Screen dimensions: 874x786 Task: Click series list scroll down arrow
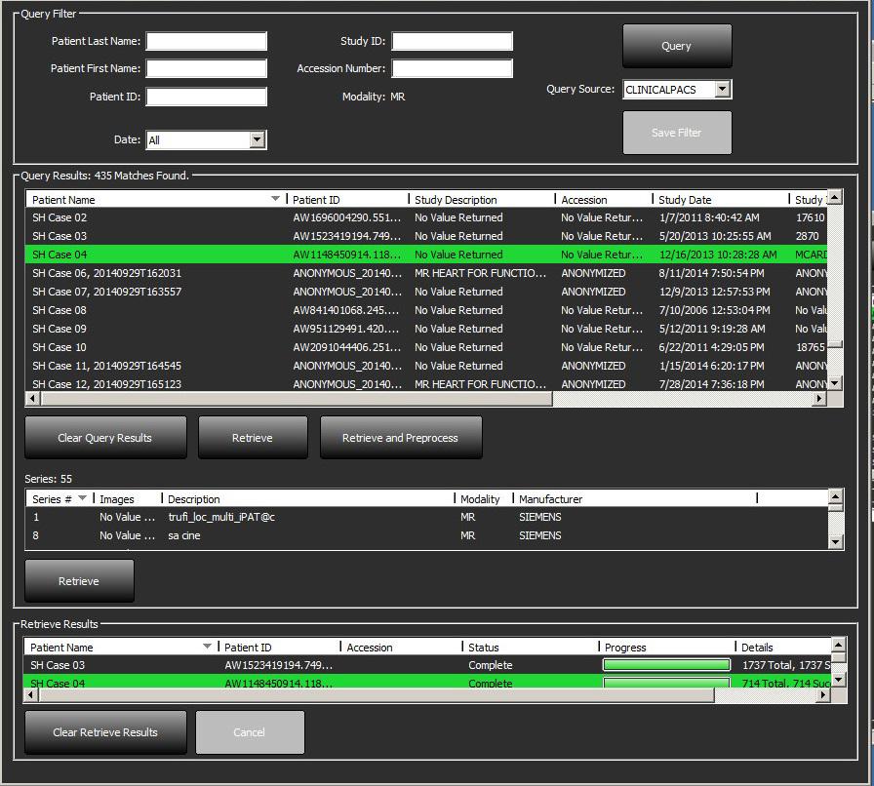(835, 541)
